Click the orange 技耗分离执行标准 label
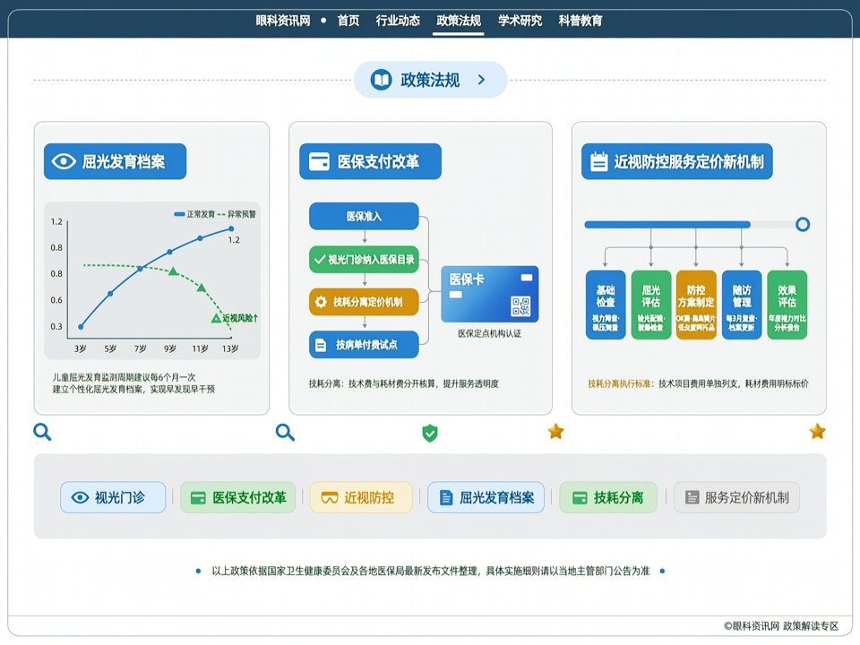860x645 pixels. 619,383
